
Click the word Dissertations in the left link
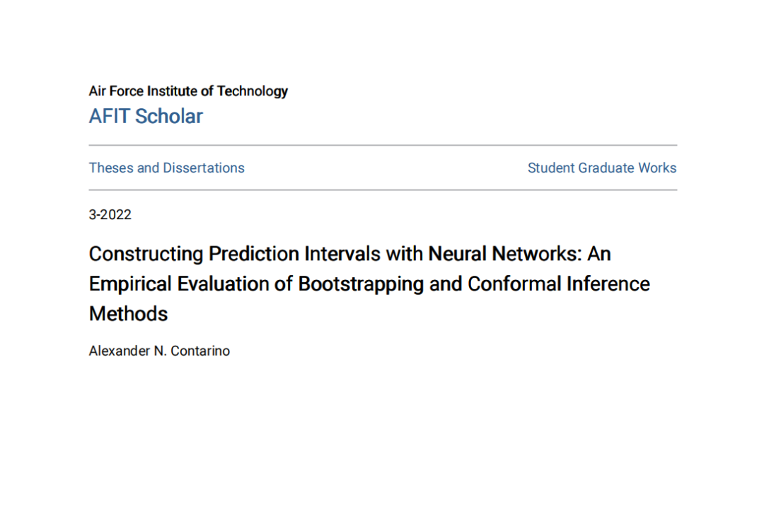coord(204,168)
